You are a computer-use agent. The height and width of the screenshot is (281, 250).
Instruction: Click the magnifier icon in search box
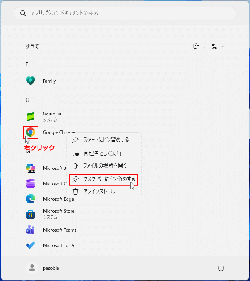(x=23, y=13)
